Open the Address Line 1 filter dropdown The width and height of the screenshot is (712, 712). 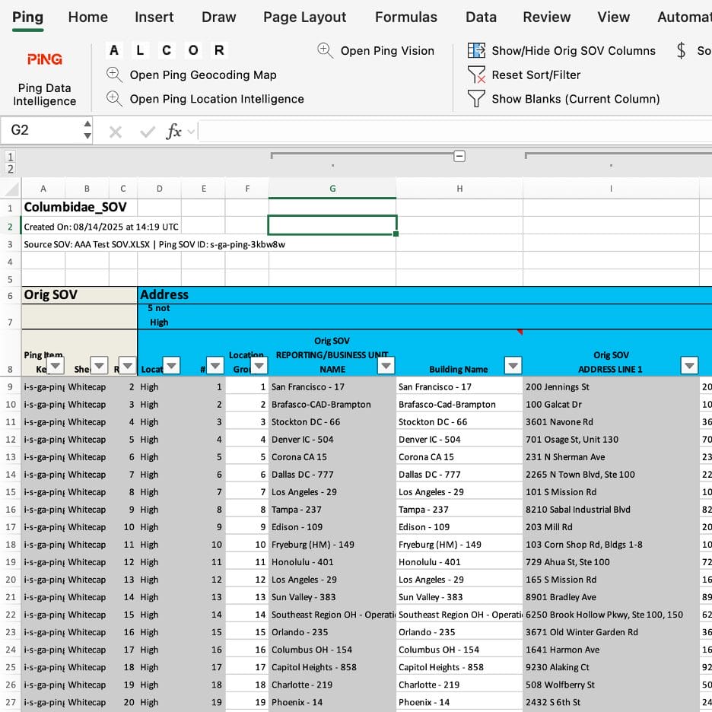click(x=689, y=366)
